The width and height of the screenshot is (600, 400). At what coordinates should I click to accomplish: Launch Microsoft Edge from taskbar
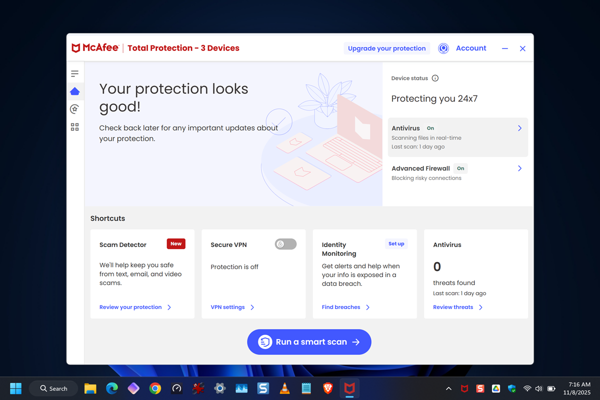(111, 388)
